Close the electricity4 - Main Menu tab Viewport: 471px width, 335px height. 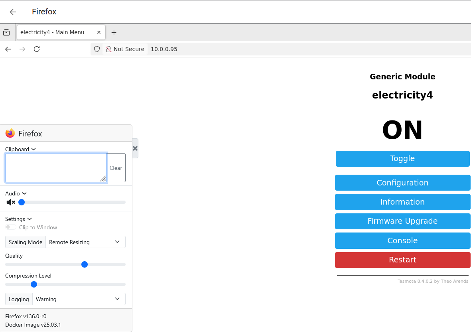tap(99, 32)
